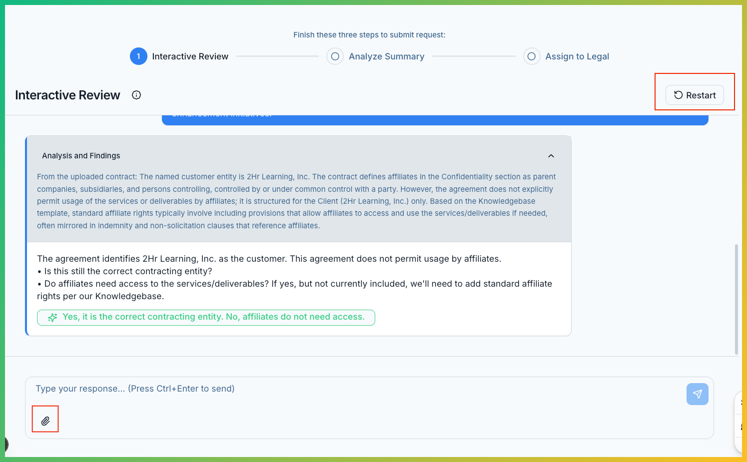This screenshot has width=747, height=462.
Task: Switch to the Analyze Summary step label
Action: 386,56
